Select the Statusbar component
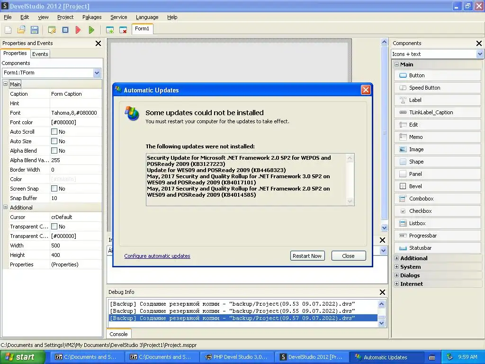The width and height of the screenshot is (485, 364). point(437,248)
